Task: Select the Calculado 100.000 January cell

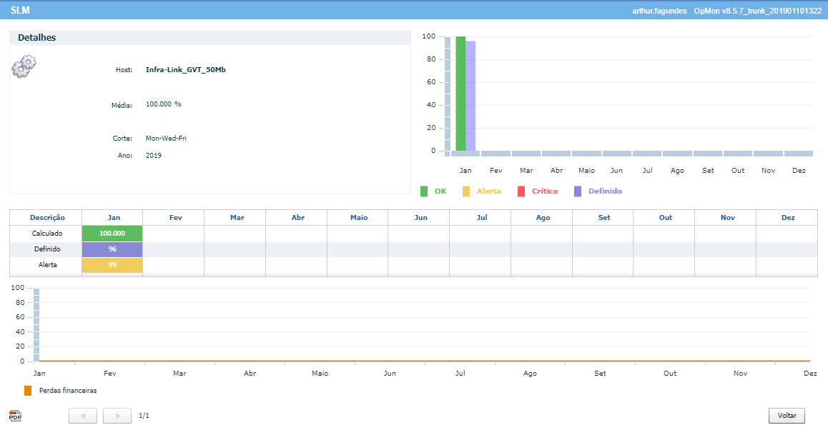Action: [112, 233]
